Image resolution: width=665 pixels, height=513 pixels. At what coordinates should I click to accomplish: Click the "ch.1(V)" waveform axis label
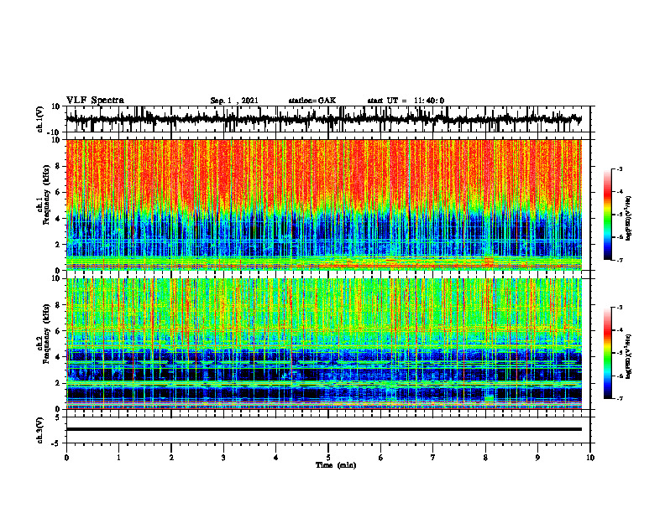click(x=41, y=119)
